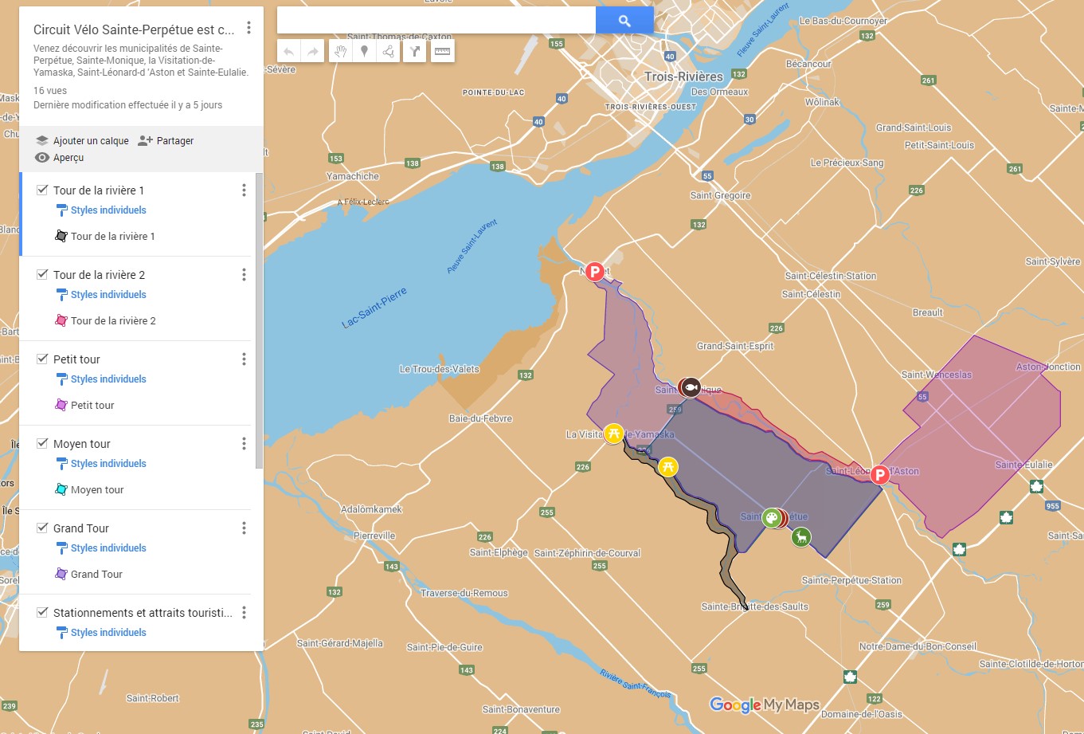This screenshot has height=734, width=1084.
Task: Click the Petit tour polygon icon
Action: click(61, 405)
